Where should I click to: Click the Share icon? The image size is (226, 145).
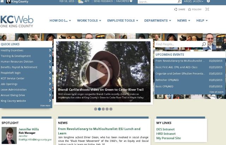(x=176, y=10)
